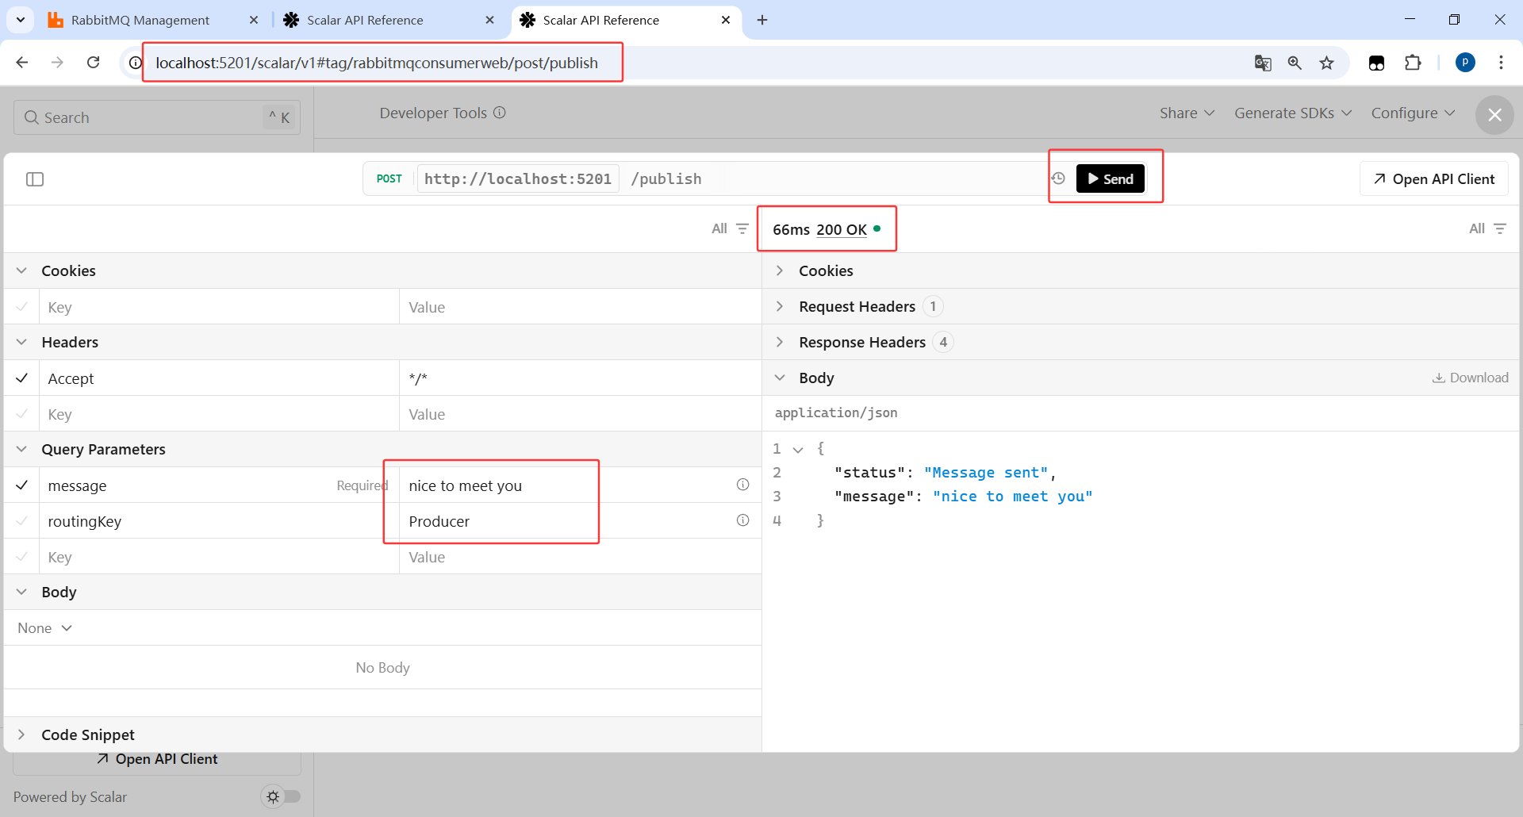Close the first Scalar API Reference tab

490,20
